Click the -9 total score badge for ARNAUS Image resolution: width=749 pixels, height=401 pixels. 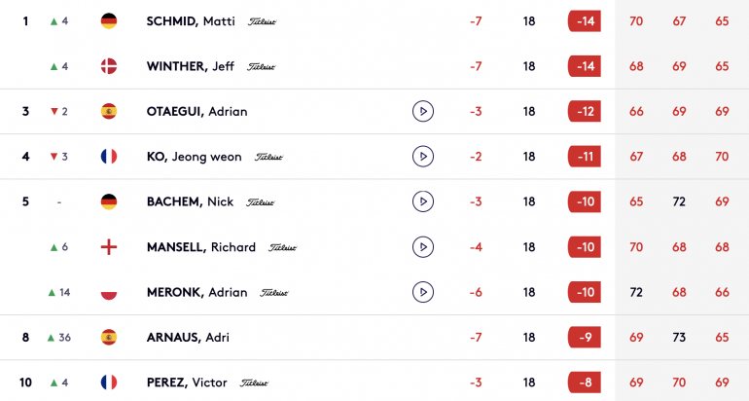click(x=585, y=338)
